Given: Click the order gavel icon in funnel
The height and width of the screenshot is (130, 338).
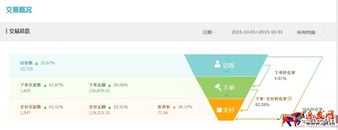Looking at the screenshot, I should (x=217, y=87).
